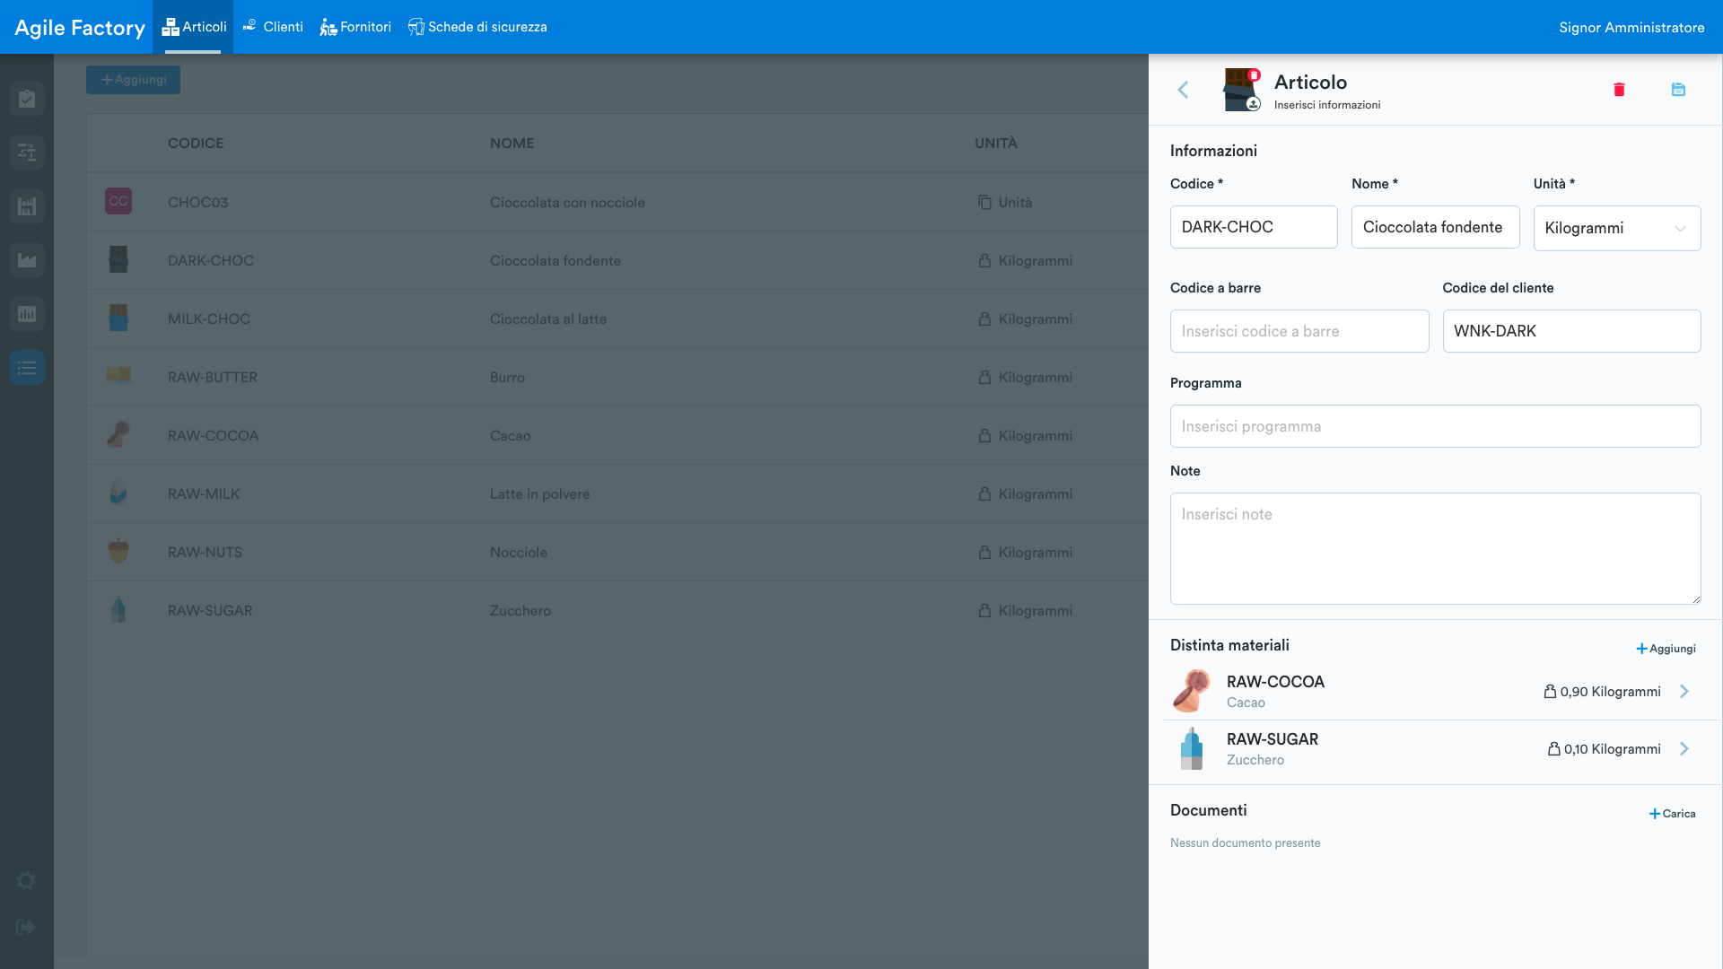
Task: Switch to the Fornitori tab
Action: (355, 27)
